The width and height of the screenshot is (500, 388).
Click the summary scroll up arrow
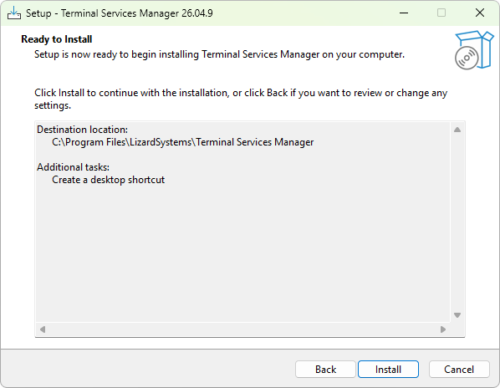457,130
